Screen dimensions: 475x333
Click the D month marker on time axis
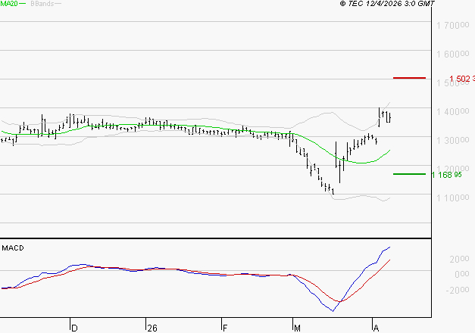tap(74, 328)
